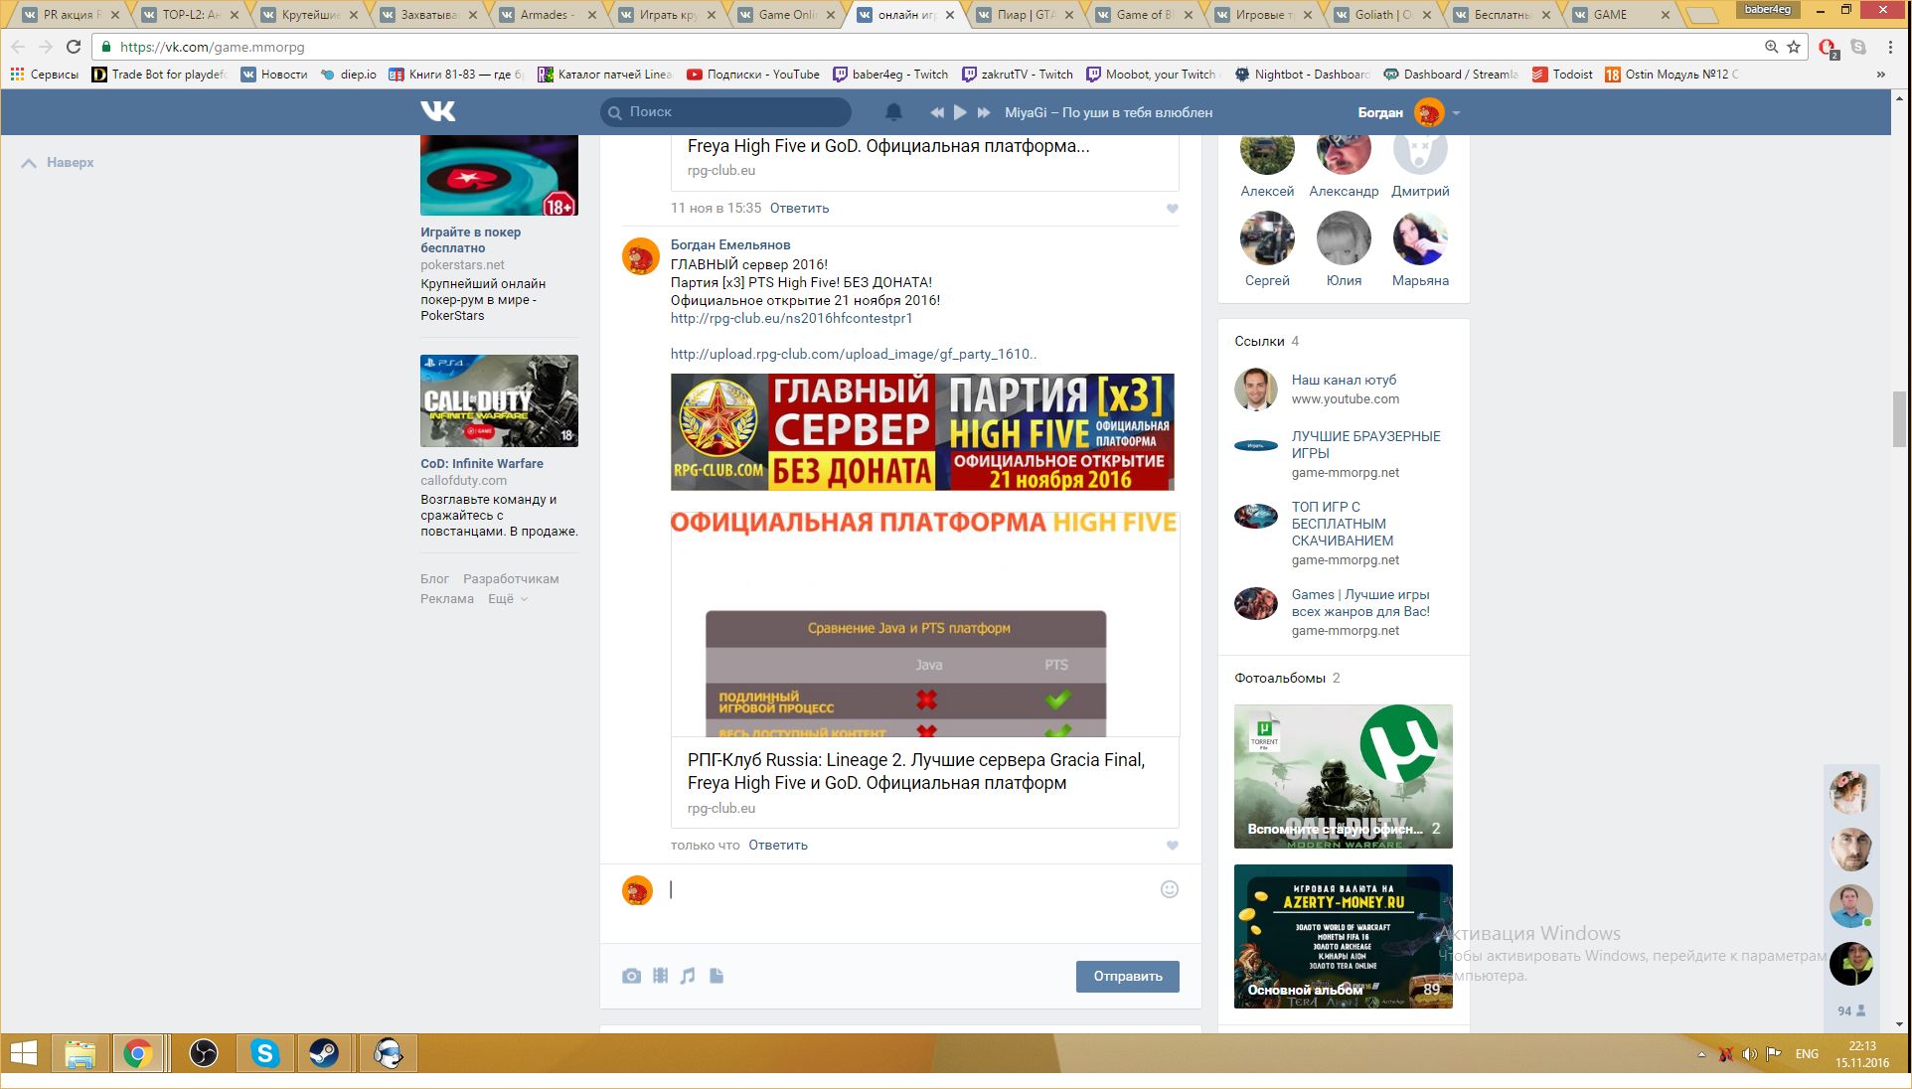Screen dimensions: 1912x1089
Task: Open 'ЛУЧШИЕ БРАУЗЕРНЫЕ ИГРЫ' link
Action: click(x=1365, y=444)
